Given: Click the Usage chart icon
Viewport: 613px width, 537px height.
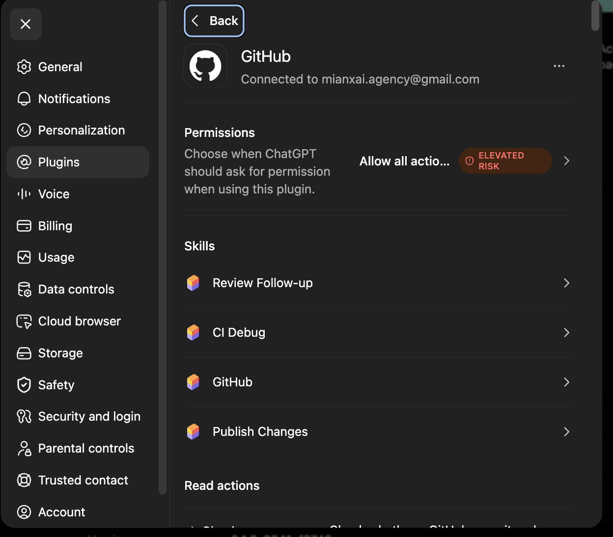Looking at the screenshot, I should [x=24, y=257].
